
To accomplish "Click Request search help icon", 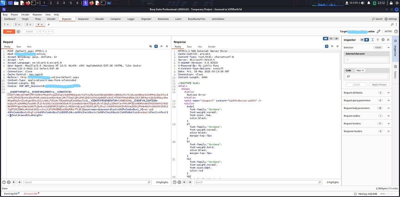I will click(4, 182).
